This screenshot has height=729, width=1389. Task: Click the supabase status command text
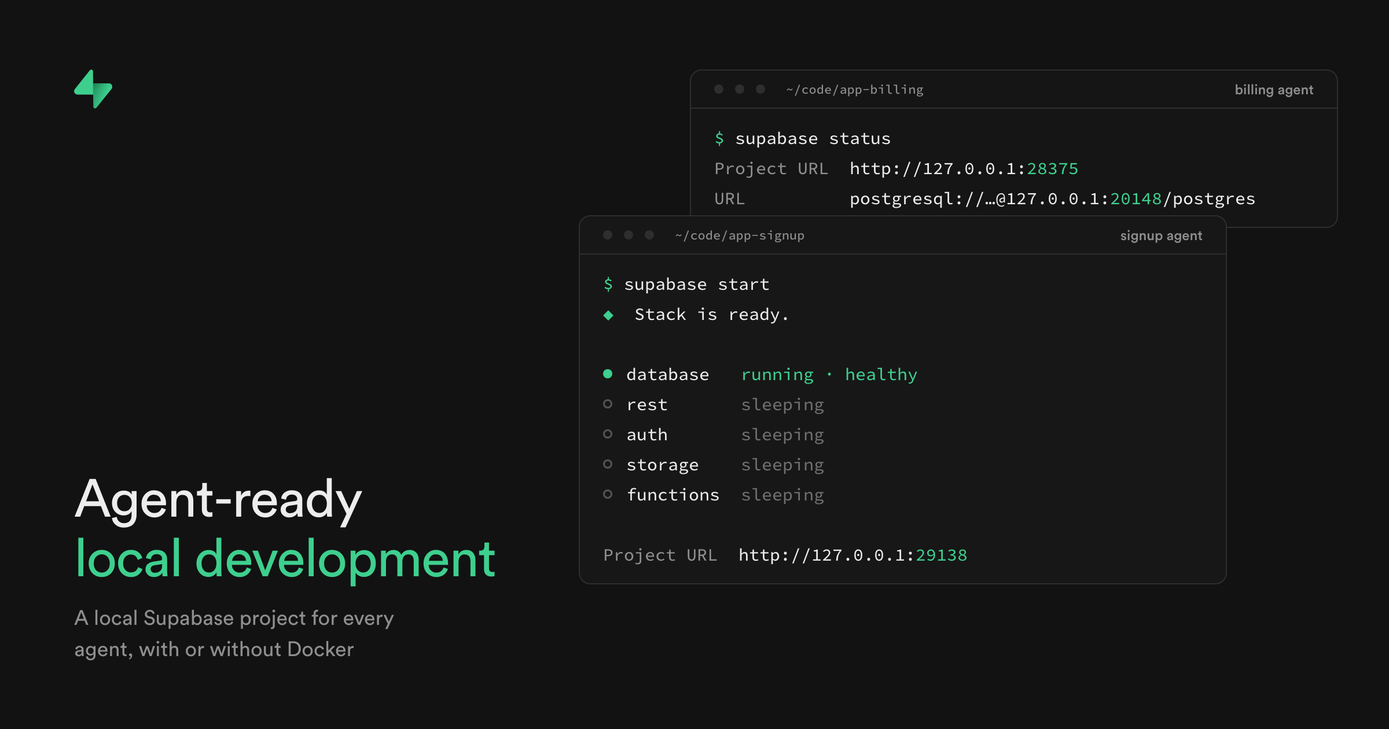(813, 139)
